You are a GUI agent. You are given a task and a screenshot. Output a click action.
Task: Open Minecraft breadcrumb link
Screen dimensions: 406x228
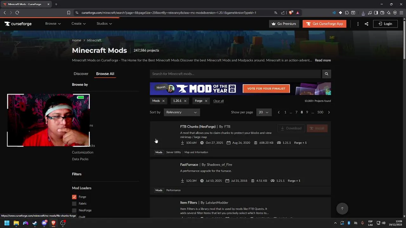(x=94, y=40)
